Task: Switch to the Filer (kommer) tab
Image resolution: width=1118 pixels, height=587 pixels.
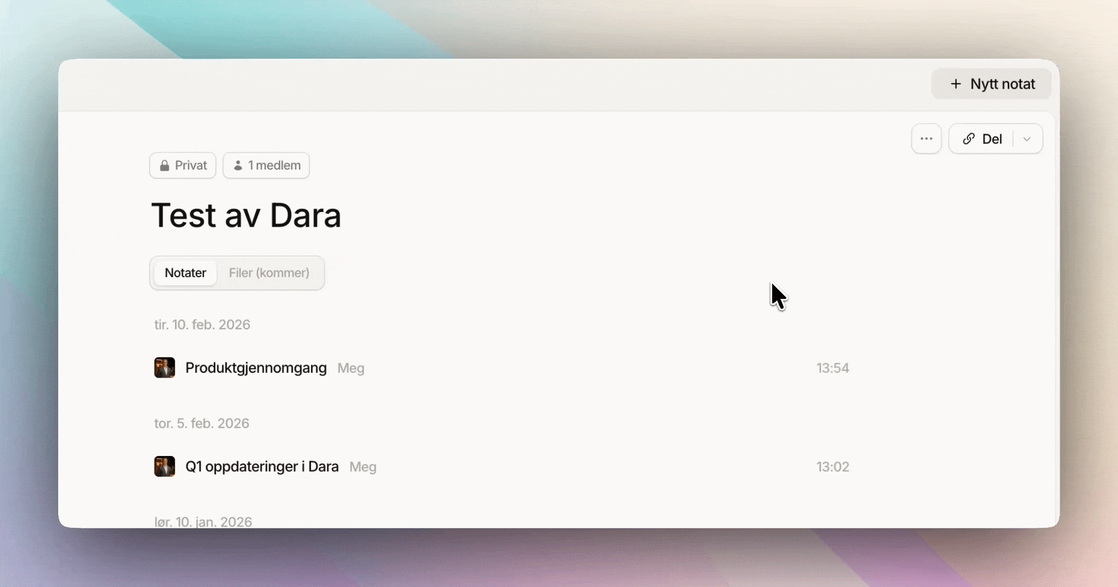Action: 269,273
